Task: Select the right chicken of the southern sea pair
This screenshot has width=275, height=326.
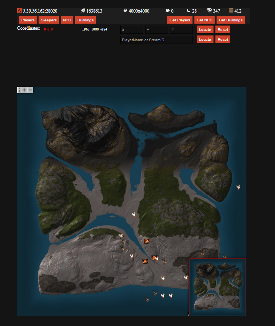Action: [x=171, y=295]
